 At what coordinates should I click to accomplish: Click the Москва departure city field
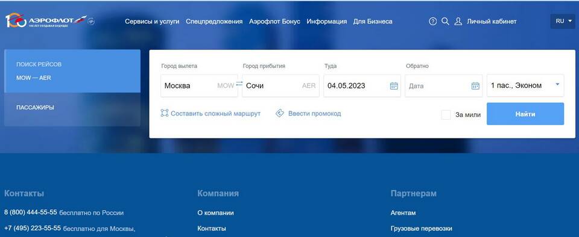[199, 86]
